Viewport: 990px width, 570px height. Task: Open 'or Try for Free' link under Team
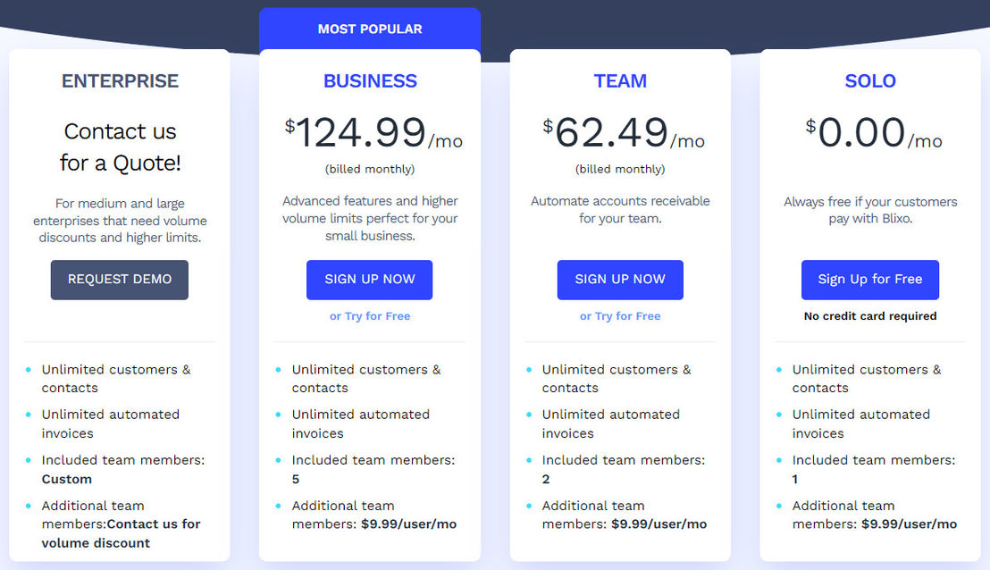coord(620,316)
